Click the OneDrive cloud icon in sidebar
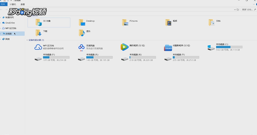 (x=3, y=23)
